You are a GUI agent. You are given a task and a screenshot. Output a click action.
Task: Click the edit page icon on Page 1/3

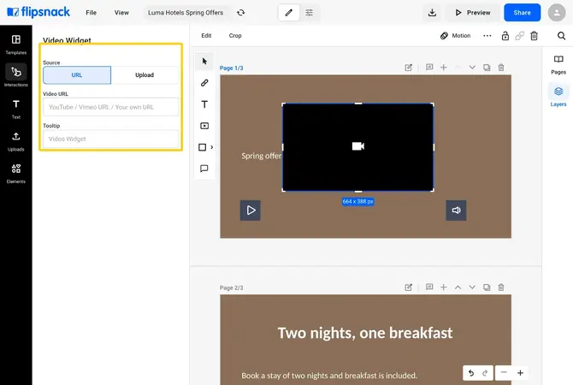[408, 68]
